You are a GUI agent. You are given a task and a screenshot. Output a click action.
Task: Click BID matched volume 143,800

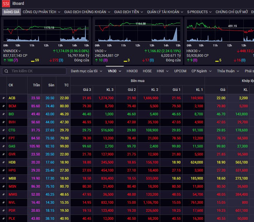tap(241, 114)
